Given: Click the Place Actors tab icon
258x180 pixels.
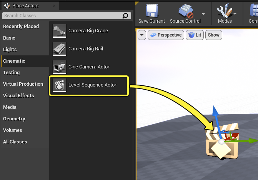Looking at the screenshot, I should point(7,6).
